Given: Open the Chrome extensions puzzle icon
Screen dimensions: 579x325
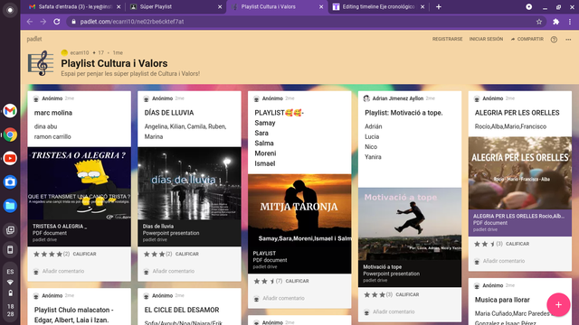Looking at the screenshot, I should coord(555,22).
